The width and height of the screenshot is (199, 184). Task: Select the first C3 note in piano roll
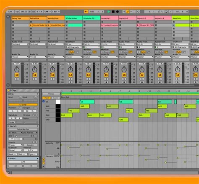87,102
